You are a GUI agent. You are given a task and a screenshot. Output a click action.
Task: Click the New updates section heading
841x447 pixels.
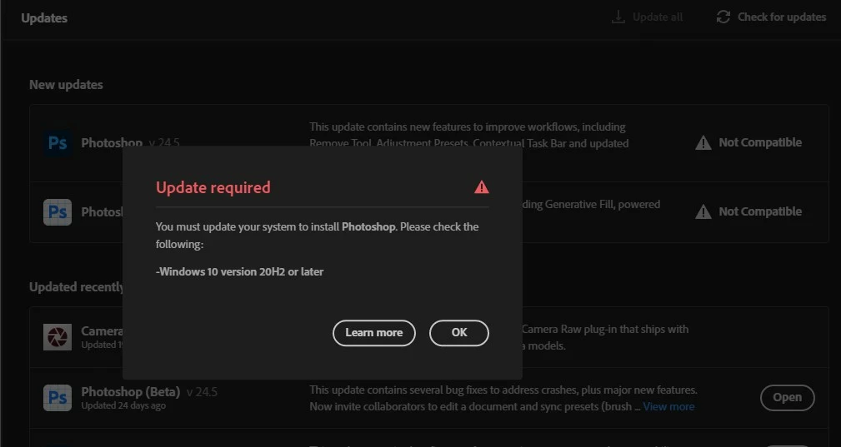[66, 85]
